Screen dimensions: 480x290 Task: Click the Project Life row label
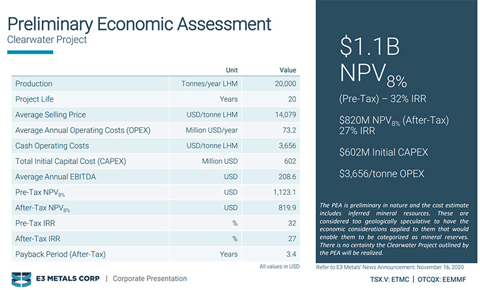coord(36,99)
